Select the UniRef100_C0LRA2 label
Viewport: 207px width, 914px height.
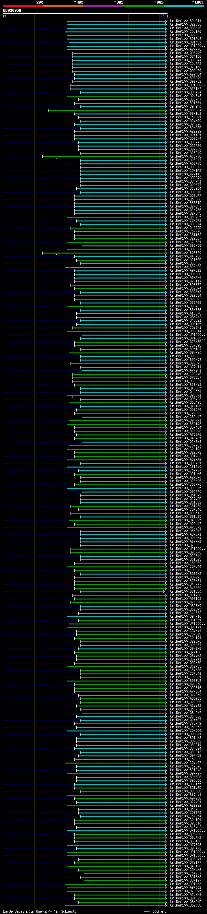click(186, 64)
